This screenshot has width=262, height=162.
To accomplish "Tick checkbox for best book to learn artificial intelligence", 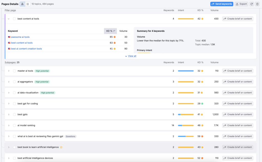I will point(14,147).
